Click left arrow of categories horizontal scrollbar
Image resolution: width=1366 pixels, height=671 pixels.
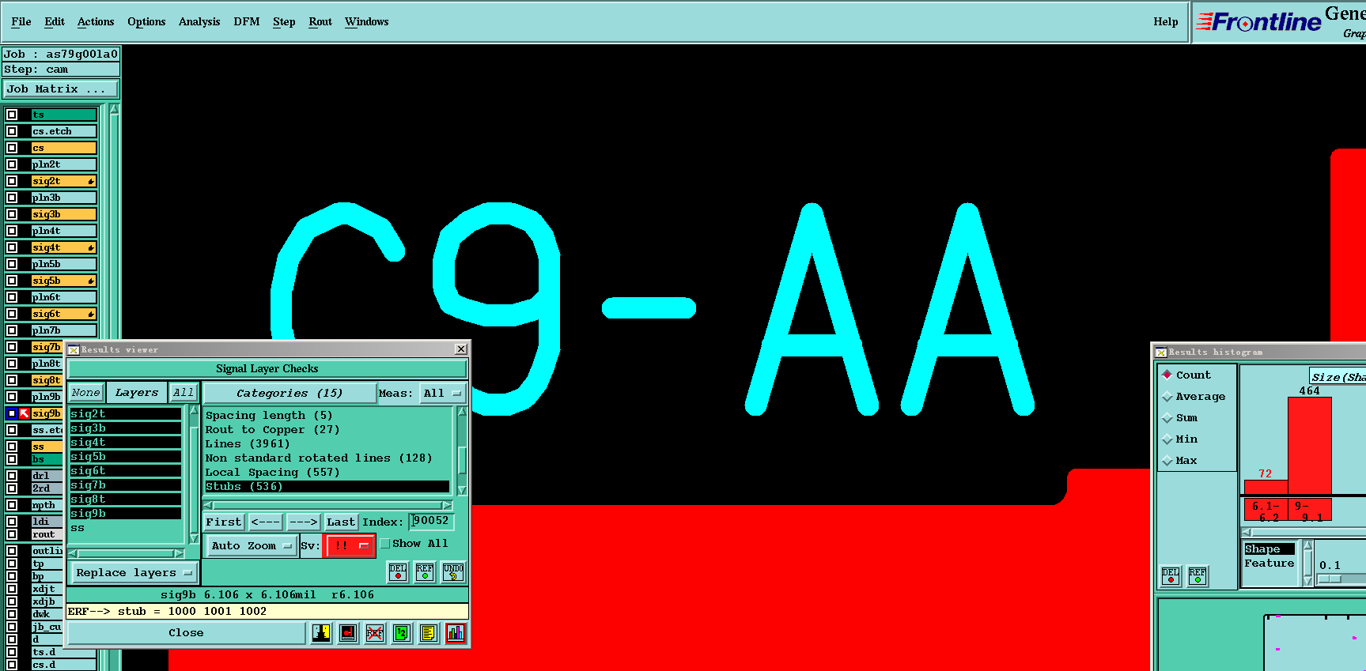209,505
